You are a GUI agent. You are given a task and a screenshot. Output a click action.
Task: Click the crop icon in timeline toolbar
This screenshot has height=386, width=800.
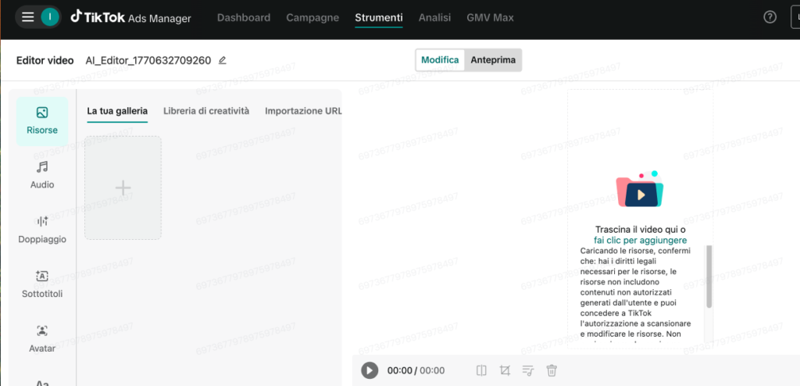click(505, 370)
